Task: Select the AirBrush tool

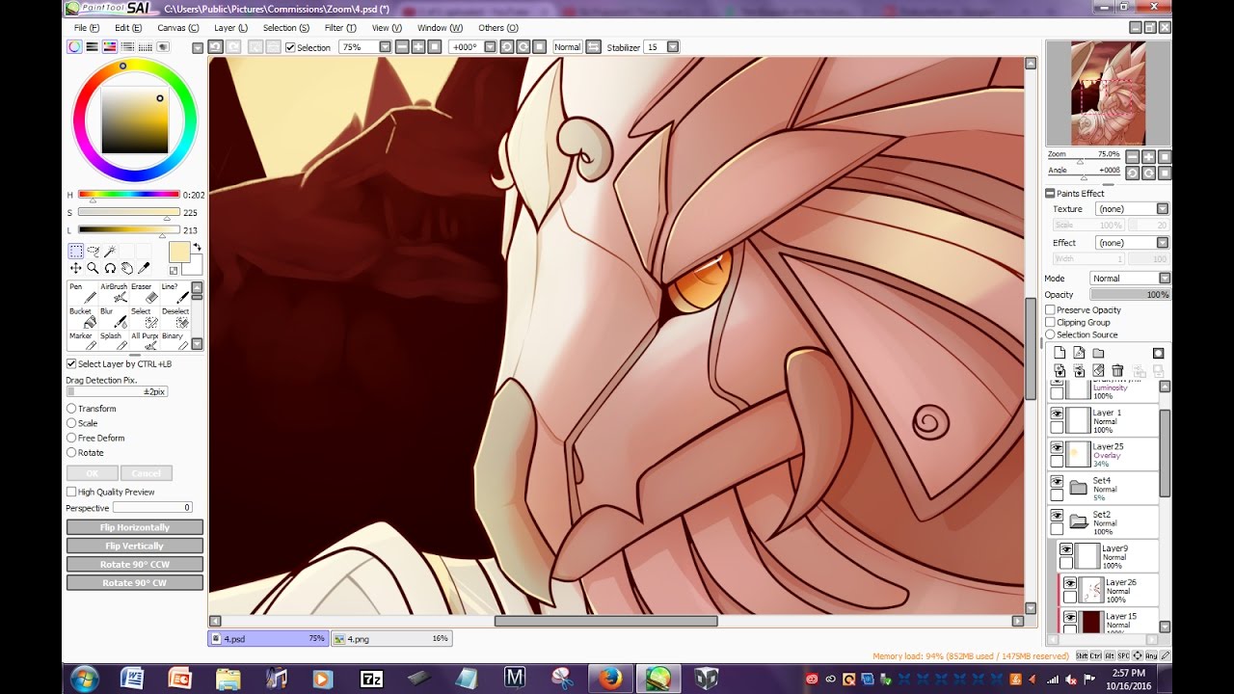Action: tap(114, 293)
